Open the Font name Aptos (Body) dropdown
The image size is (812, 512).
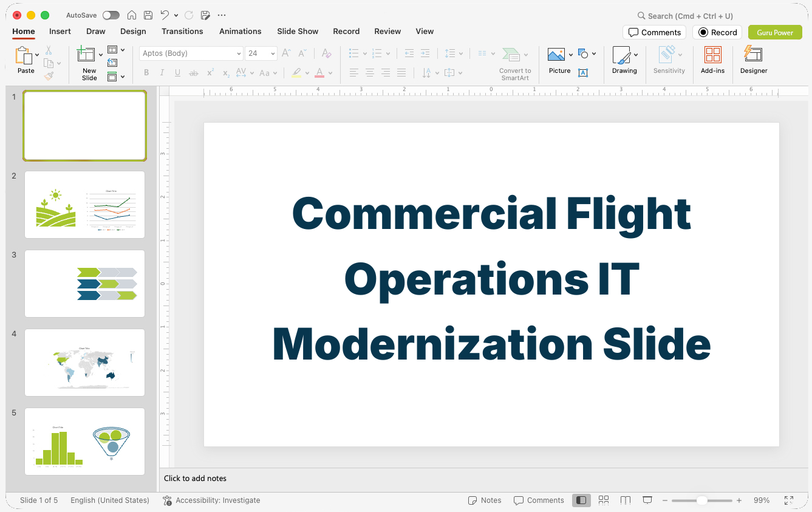click(x=239, y=53)
